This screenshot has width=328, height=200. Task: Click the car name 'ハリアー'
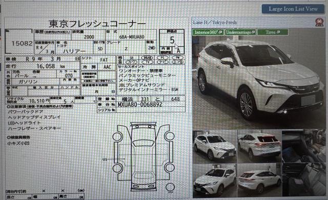click(74, 51)
